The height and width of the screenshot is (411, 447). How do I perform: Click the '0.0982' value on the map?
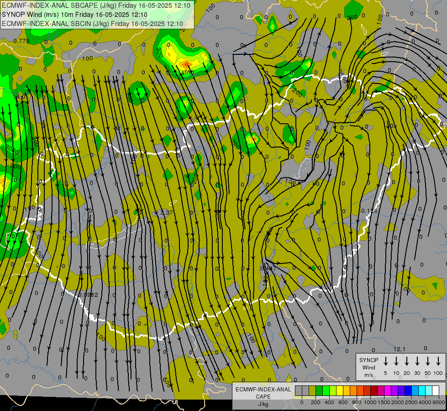click(x=88, y=295)
